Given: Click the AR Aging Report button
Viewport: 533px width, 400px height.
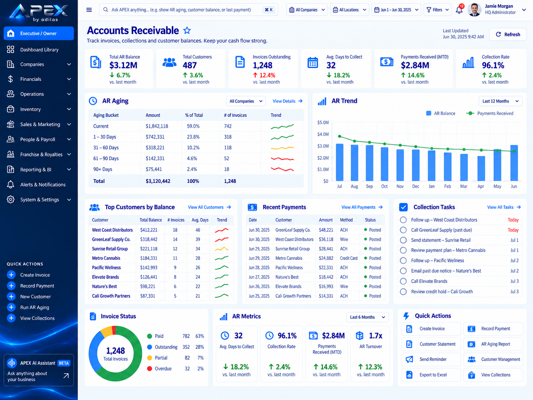Looking at the screenshot, I should 493,344.
